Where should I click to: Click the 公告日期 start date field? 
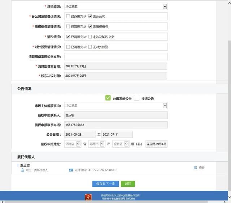click(79, 135)
